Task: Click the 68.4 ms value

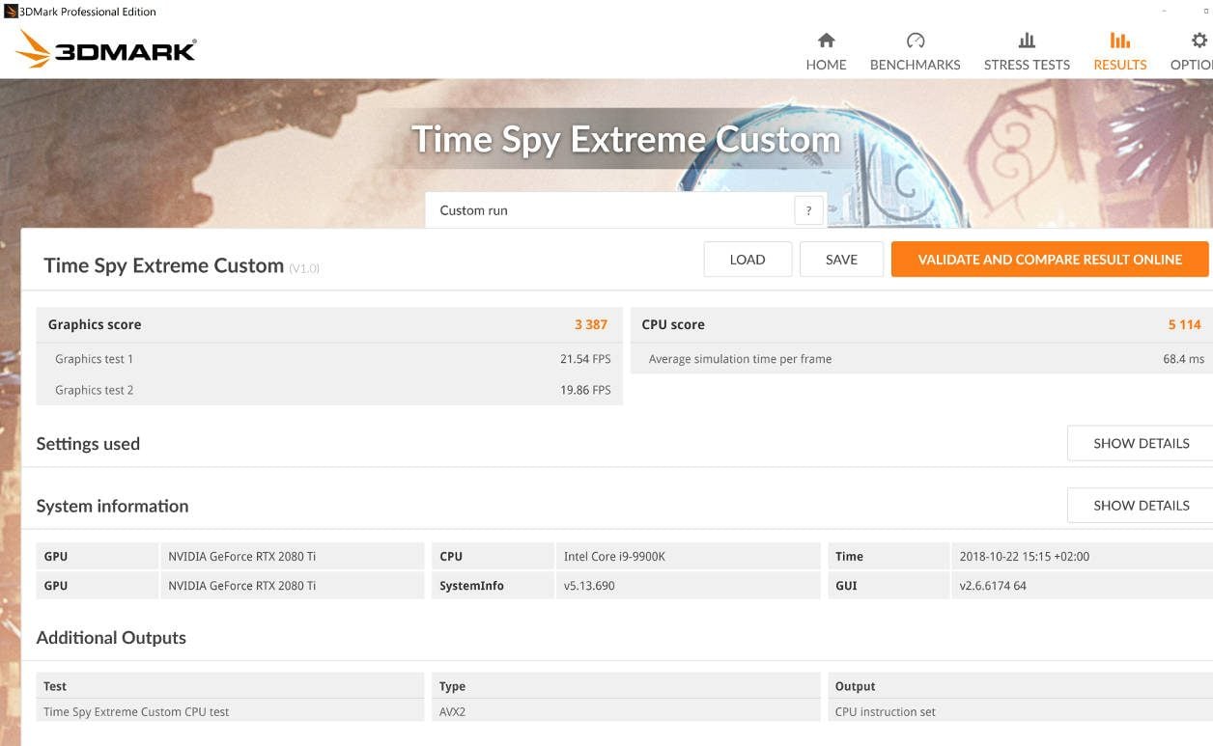Action: click(1183, 359)
